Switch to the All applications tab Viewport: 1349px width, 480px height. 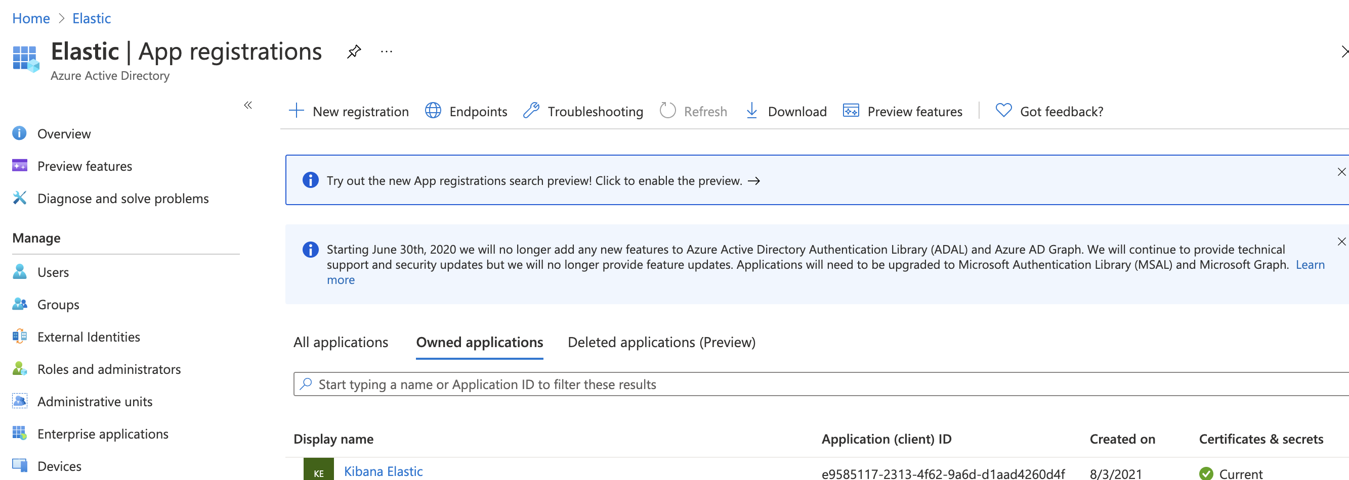(x=341, y=342)
